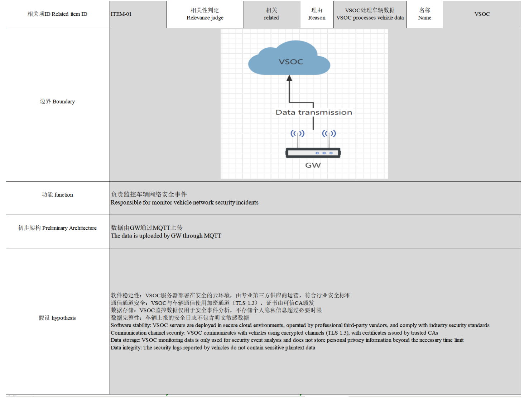This screenshot has width=524, height=398.
Task: Select the "Responsible for monitor vehicle network" cell
Action: coord(315,198)
